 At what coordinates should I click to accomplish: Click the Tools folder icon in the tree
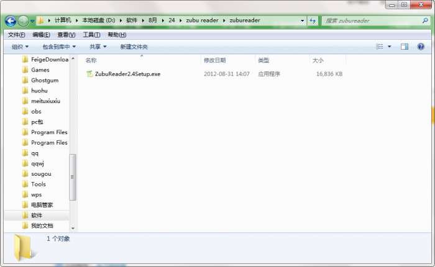coord(25,184)
